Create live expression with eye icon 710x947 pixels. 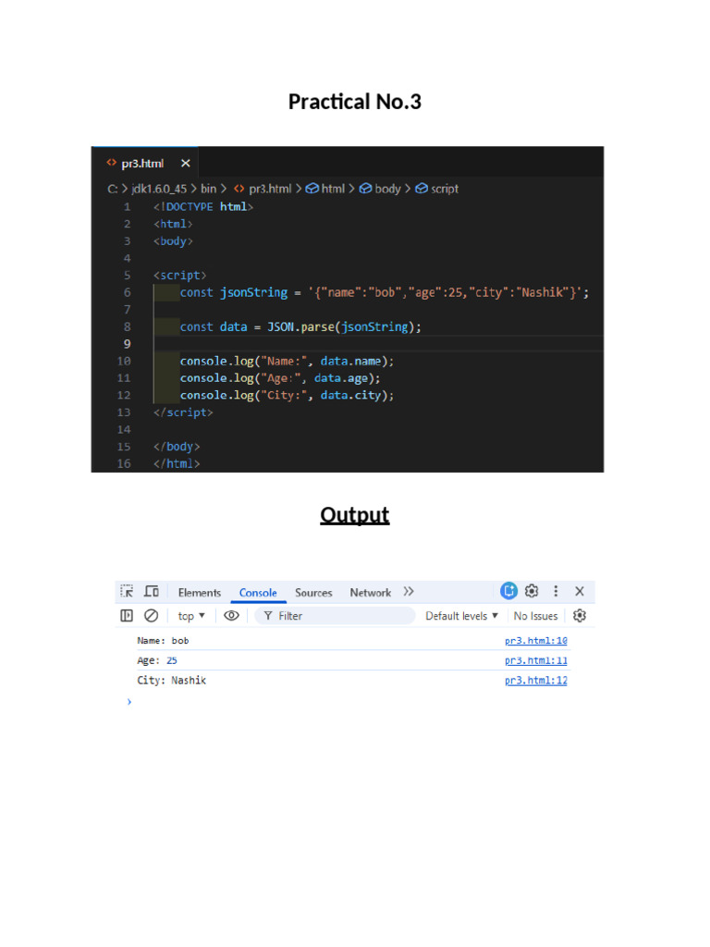[231, 615]
